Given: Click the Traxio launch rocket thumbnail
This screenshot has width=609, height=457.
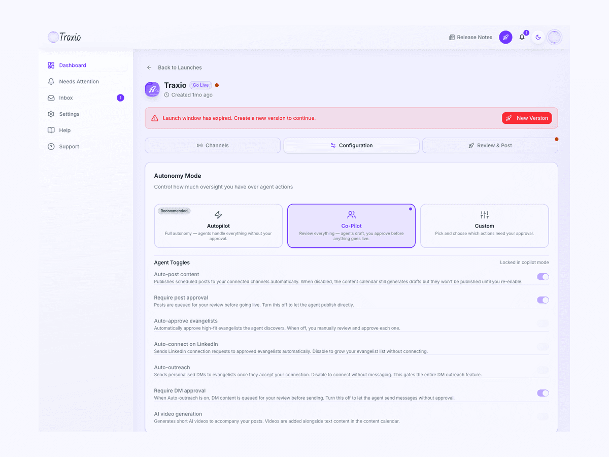Looking at the screenshot, I should coord(152,89).
